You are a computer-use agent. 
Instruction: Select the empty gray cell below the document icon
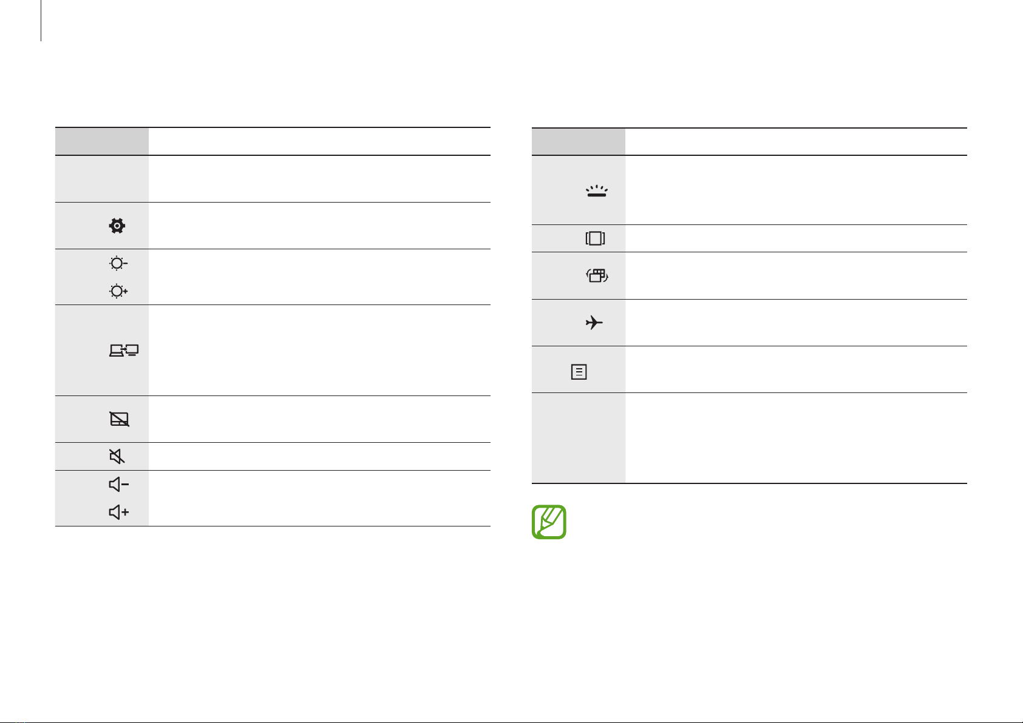579,438
